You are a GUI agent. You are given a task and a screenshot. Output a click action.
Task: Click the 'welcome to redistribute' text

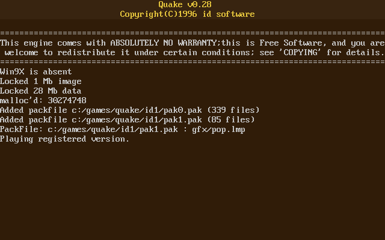pos(60,53)
